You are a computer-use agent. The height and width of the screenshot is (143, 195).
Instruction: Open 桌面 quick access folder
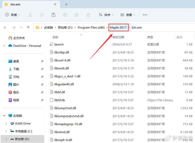click(x=14, y=61)
